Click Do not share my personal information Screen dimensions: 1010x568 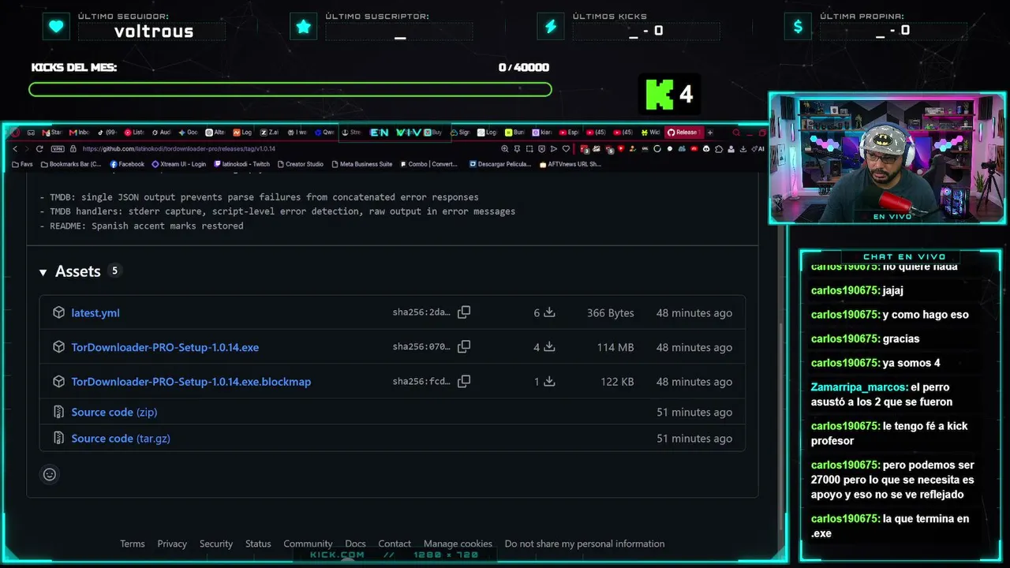585,544
